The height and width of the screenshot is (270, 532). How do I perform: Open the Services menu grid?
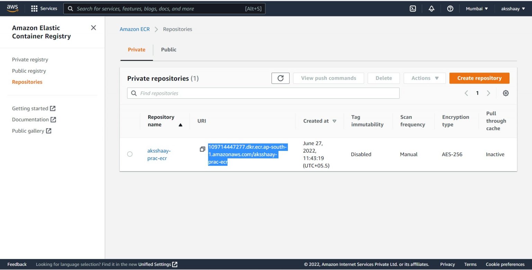point(44,8)
